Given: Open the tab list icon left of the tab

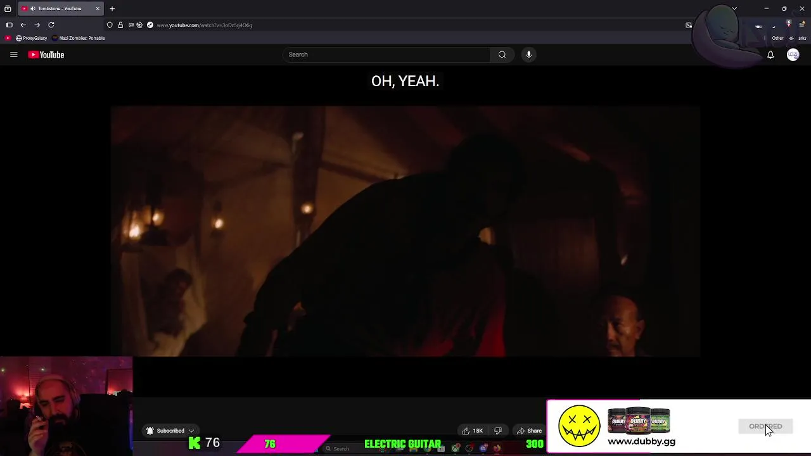Looking at the screenshot, I should click(x=8, y=9).
